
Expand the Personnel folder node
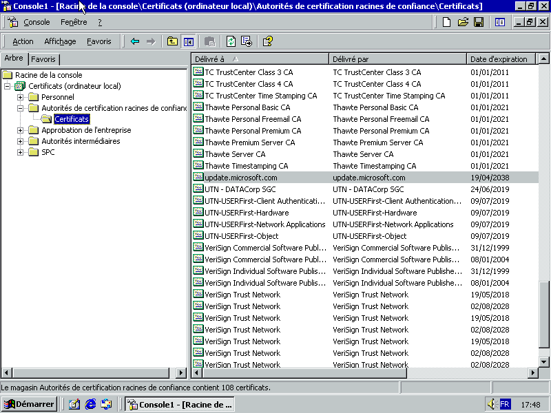pyautogui.click(x=21, y=97)
